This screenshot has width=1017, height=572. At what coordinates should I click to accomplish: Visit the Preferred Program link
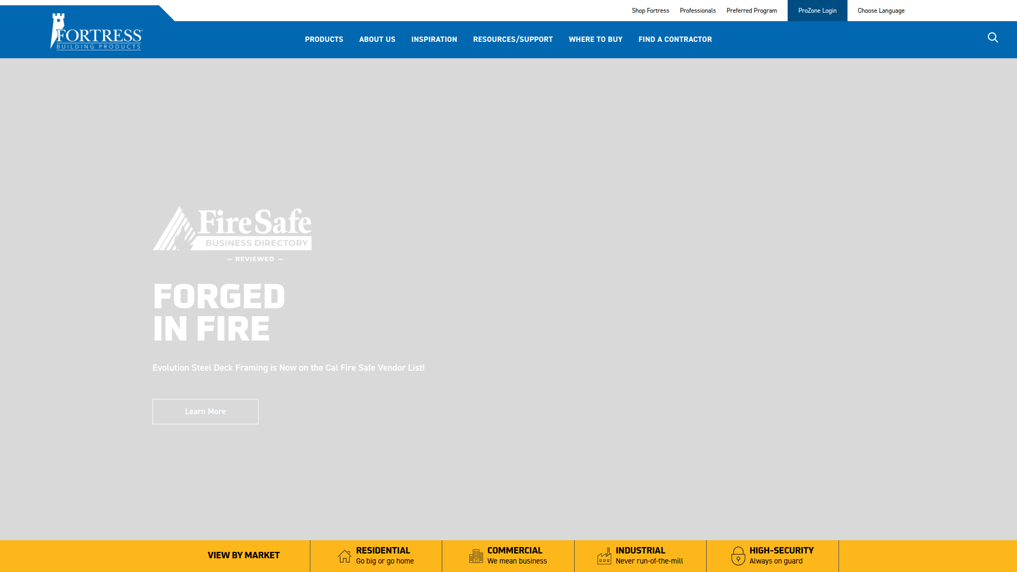[x=752, y=11]
